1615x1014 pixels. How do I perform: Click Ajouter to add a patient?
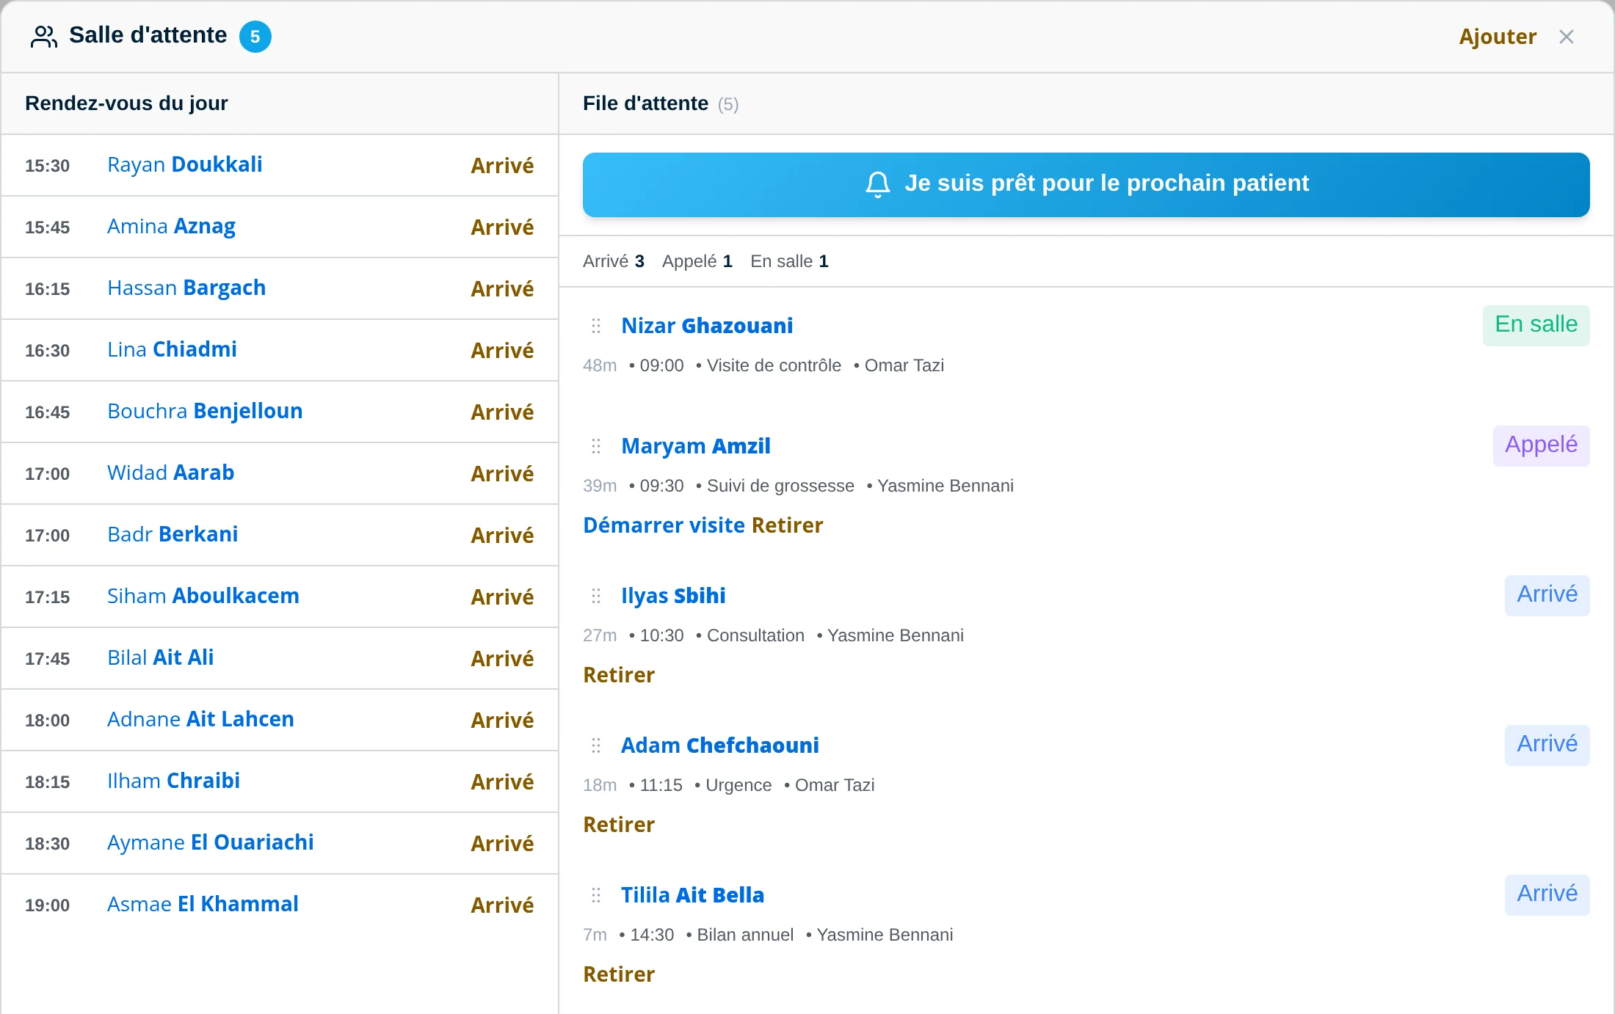click(x=1498, y=37)
